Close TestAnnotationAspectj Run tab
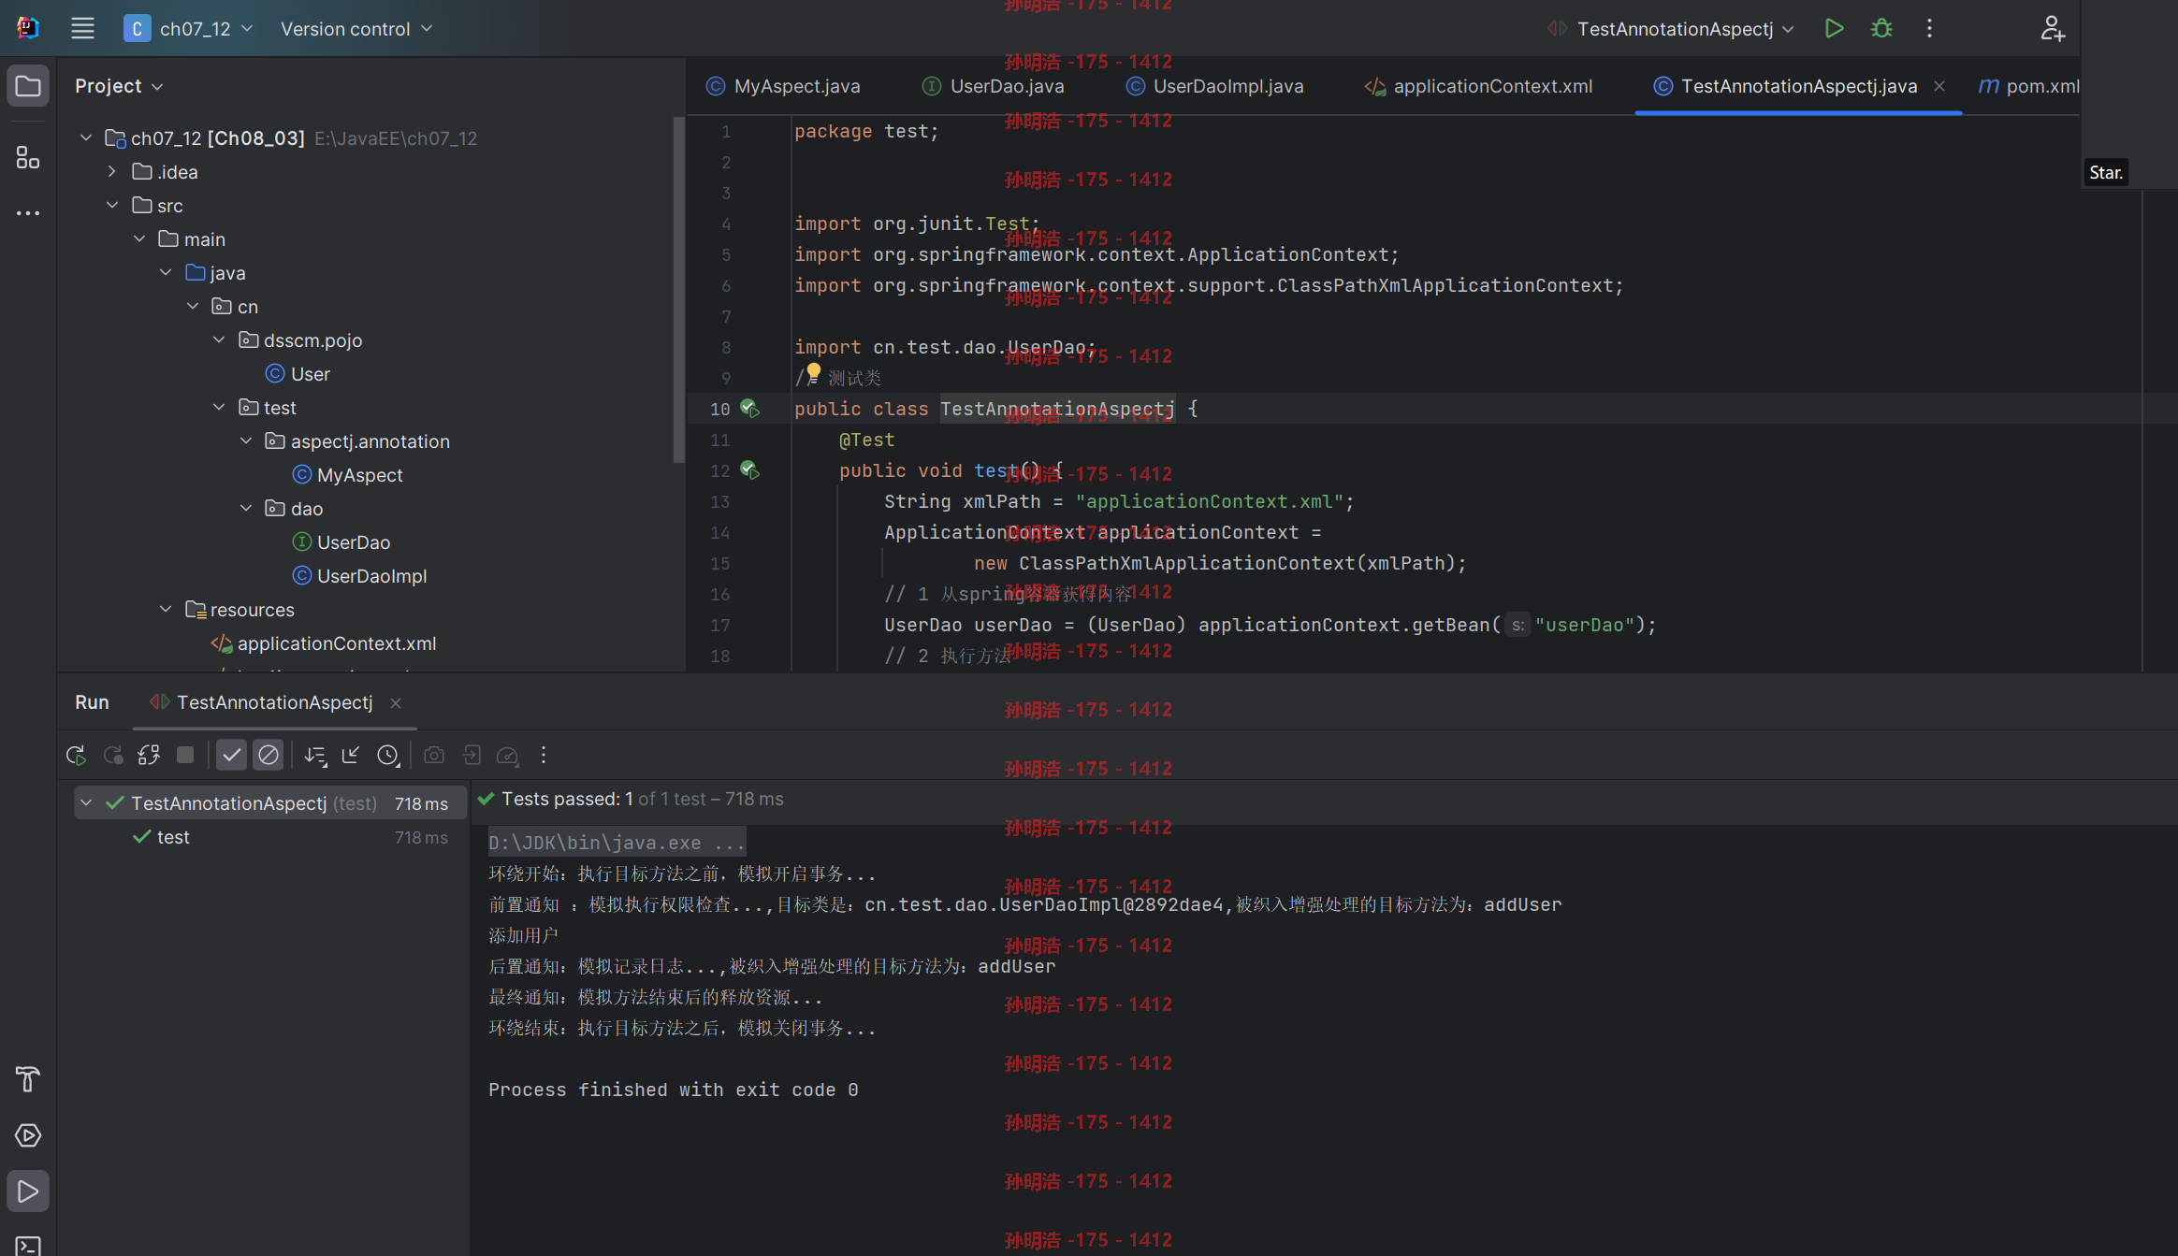Image resolution: width=2178 pixels, height=1256 pixels. (x=396, y=703)
